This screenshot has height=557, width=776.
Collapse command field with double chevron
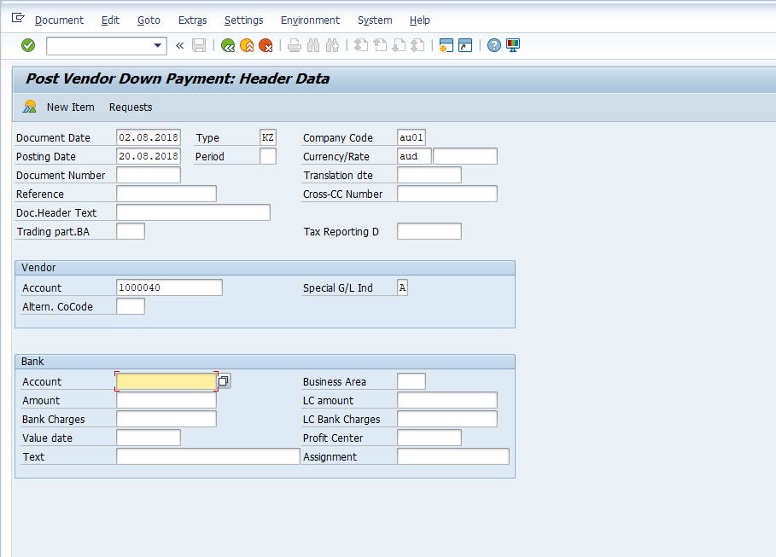click(x=179, y=45)
